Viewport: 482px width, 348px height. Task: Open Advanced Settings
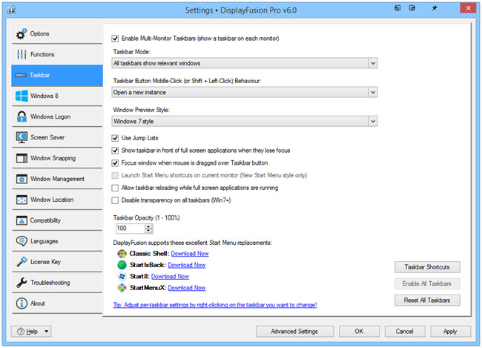pyautogui.click(x=294, y=332)
